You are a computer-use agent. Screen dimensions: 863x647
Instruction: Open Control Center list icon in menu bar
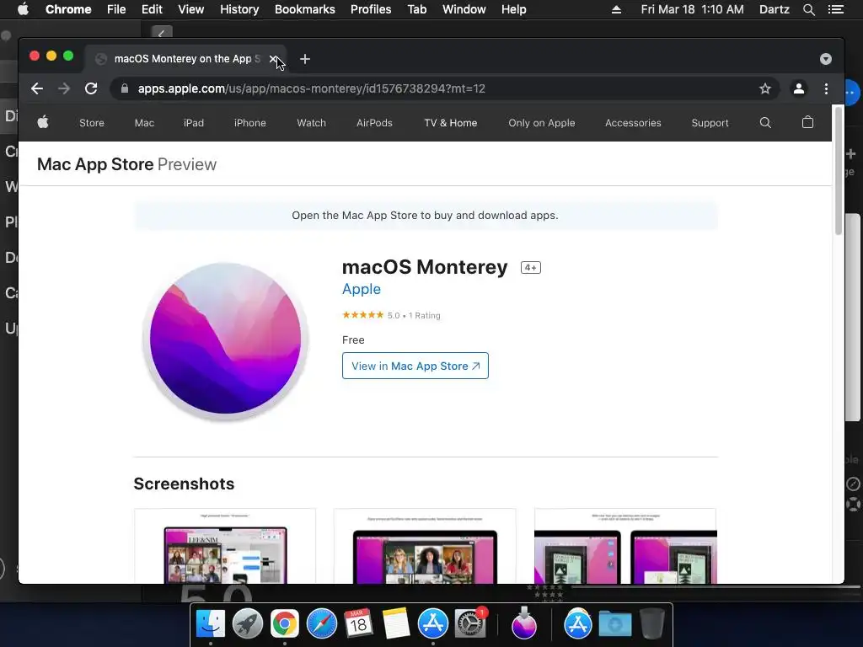tap(836, 9)
